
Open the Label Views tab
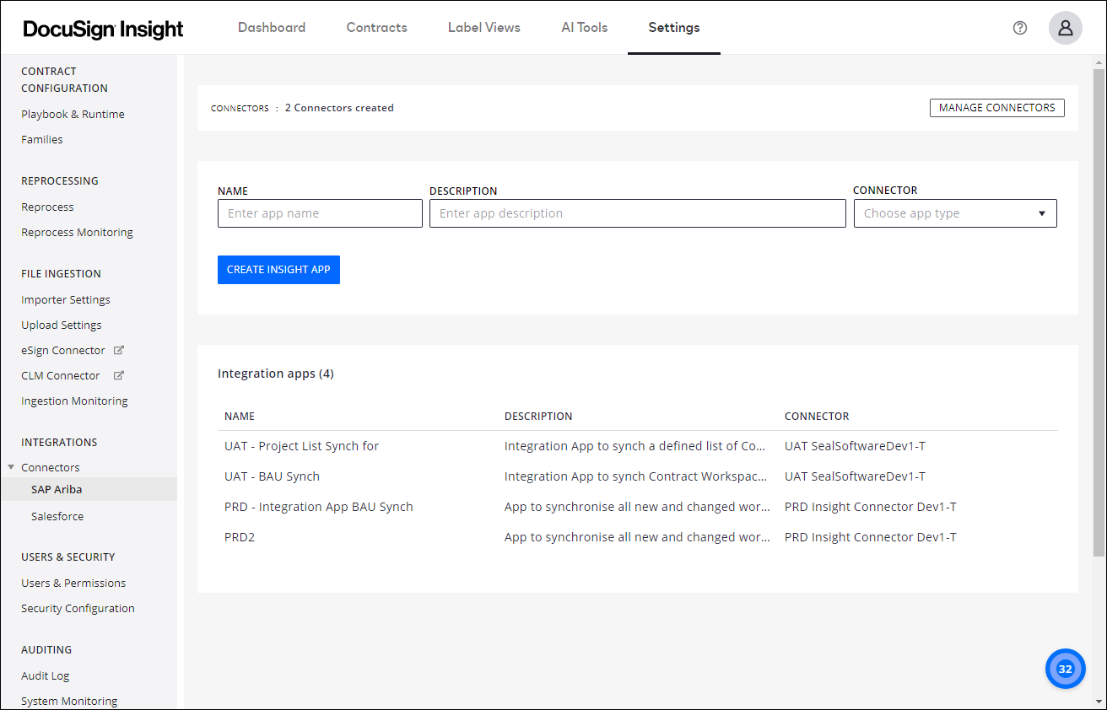click(484, 27)
